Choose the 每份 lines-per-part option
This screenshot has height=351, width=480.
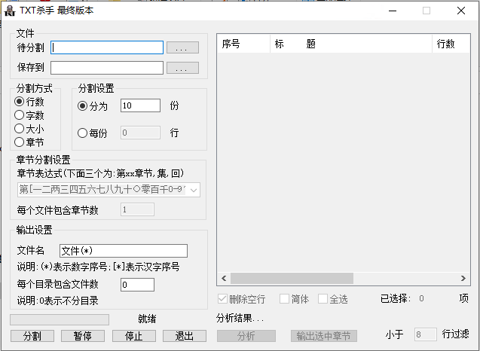click(x=83, y=133)
